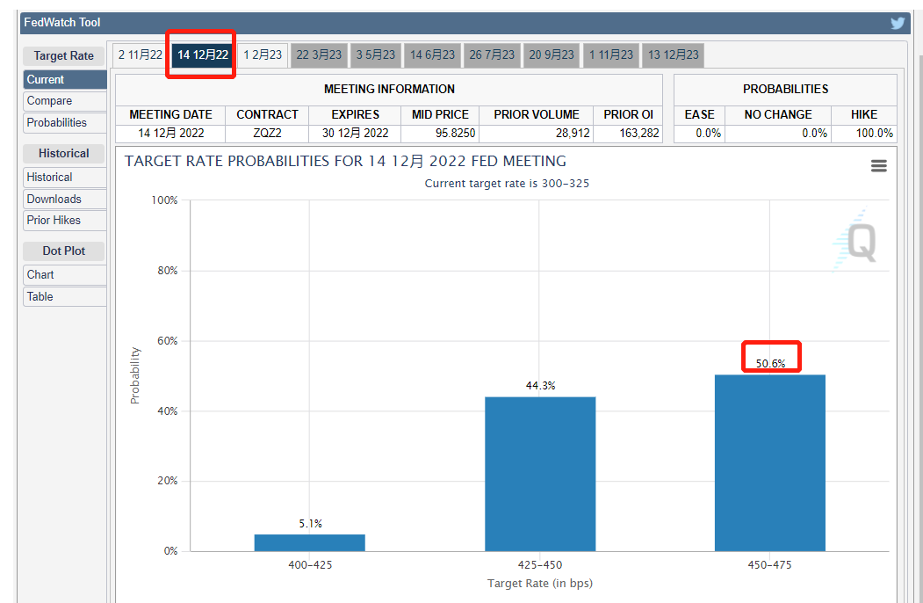Click the 5.1% bar label
Viewport: 923px width, 603px height.
point(310,523)
